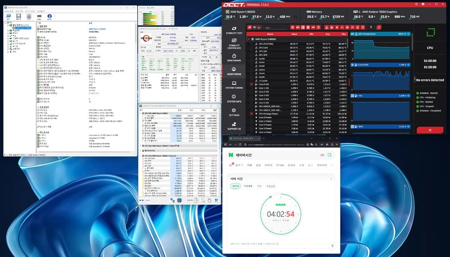Click Filter input in OCCT monitoring toolbar
Viewport: 450px width, 257px height.
[276, 27]
